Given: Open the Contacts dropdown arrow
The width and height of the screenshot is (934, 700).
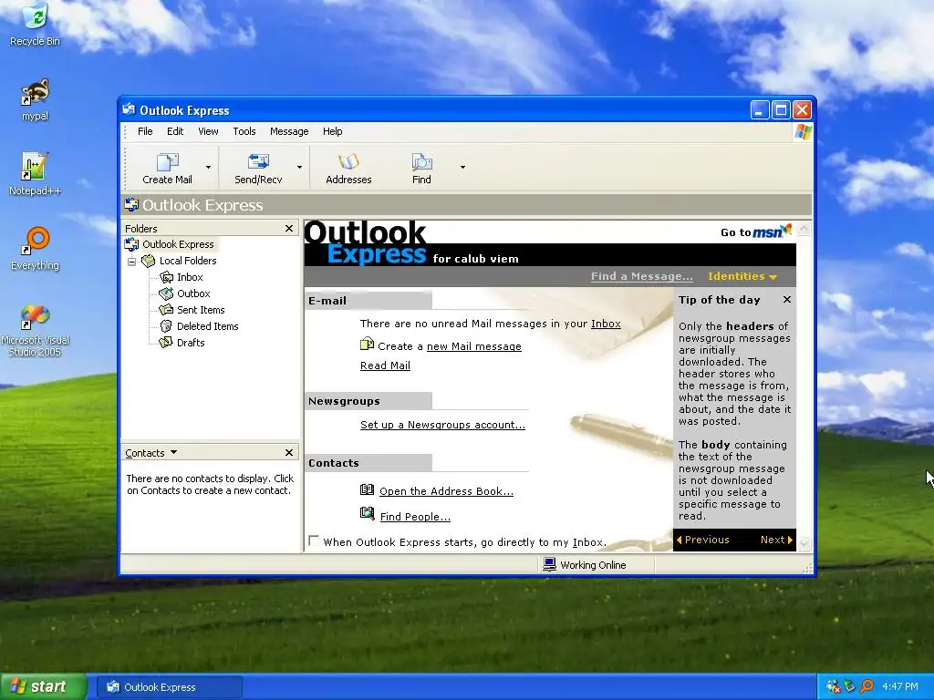Looking at the screenshot, I should (x=173, y=452).
